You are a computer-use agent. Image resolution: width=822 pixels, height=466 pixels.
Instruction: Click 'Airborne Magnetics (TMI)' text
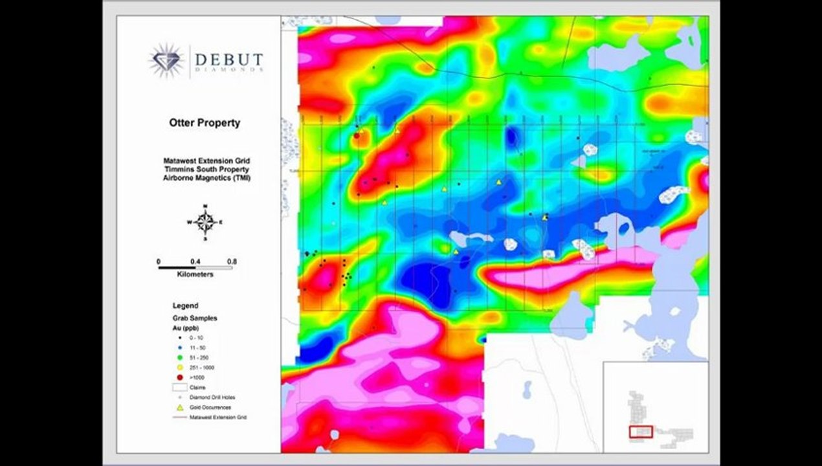[206, 177]
